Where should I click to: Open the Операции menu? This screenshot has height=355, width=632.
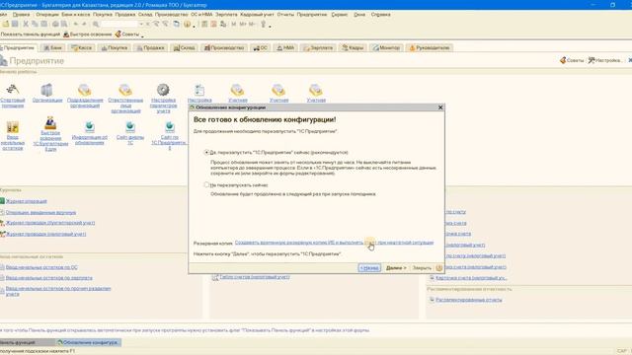pyautogui.click(x=47, y=15)
